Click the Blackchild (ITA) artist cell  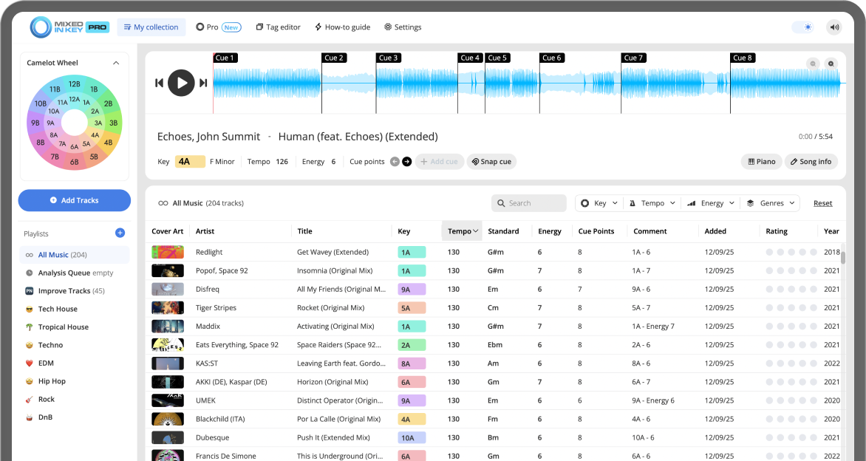point(220,419)
